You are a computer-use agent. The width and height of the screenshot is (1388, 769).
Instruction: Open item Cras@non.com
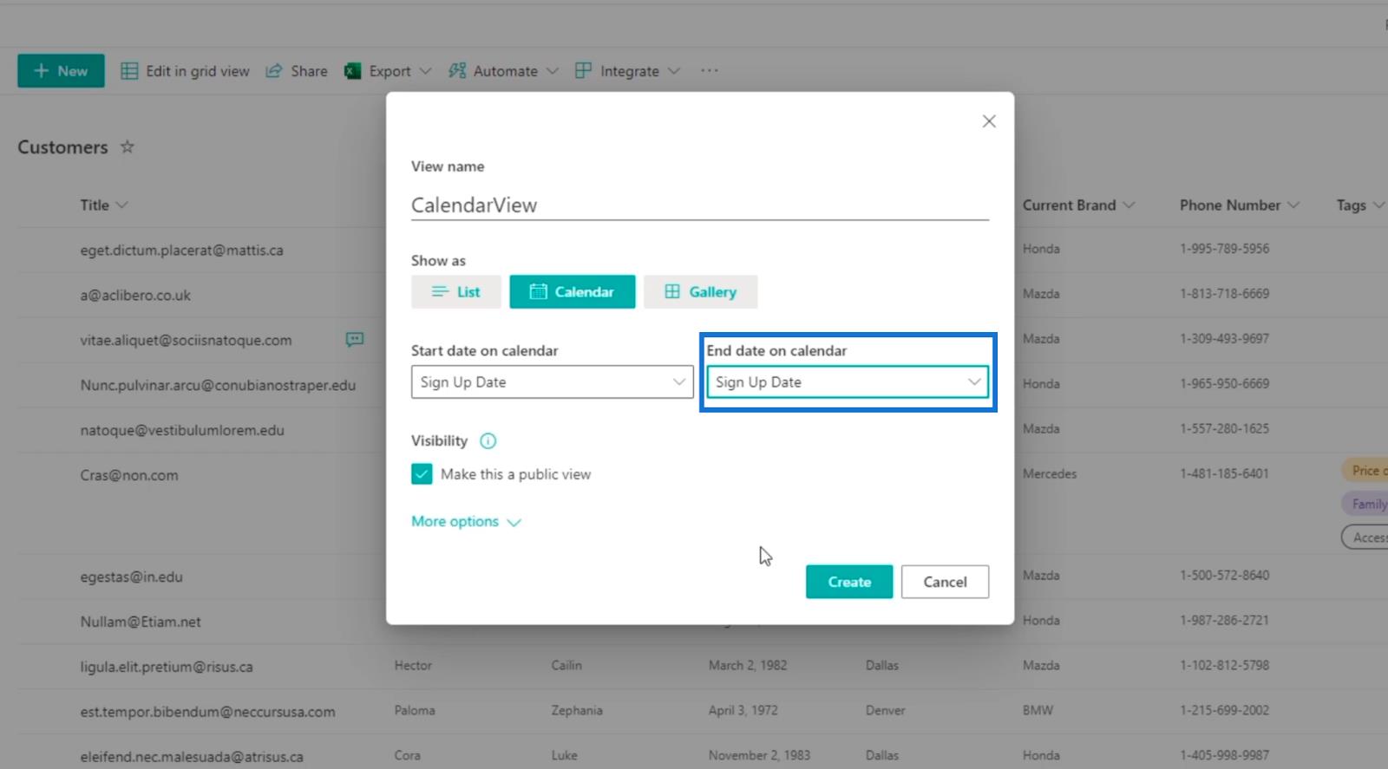pyautogui.click(x=129, y=476)
